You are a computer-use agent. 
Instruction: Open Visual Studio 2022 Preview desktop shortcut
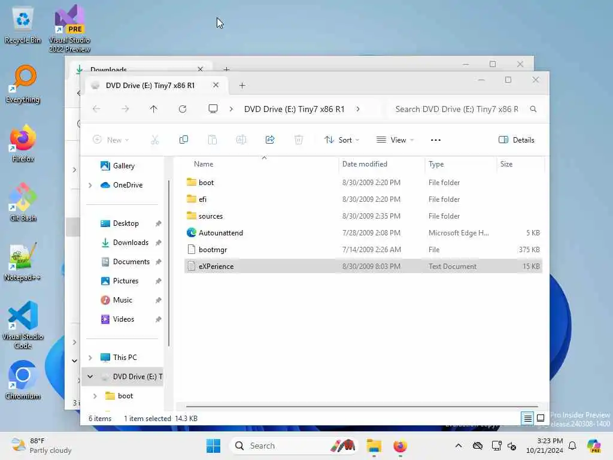(x=69, y=28)
